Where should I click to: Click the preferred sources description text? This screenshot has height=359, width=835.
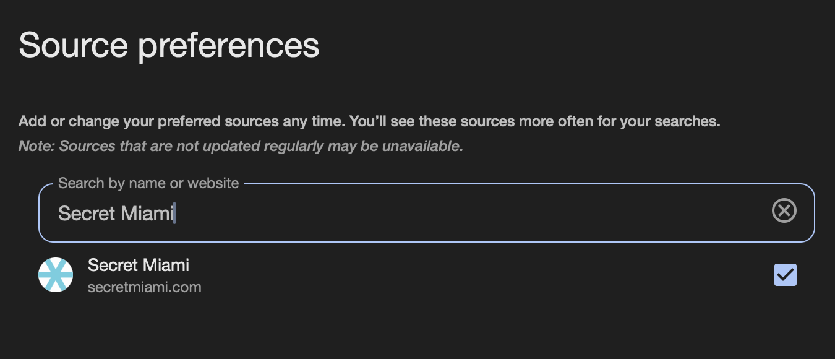click(x=369, y=121)
